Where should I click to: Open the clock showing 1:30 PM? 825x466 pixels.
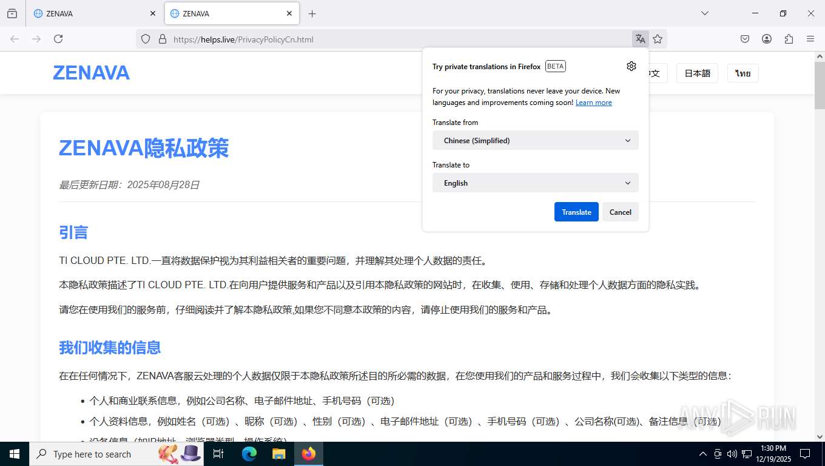(773, 454)
